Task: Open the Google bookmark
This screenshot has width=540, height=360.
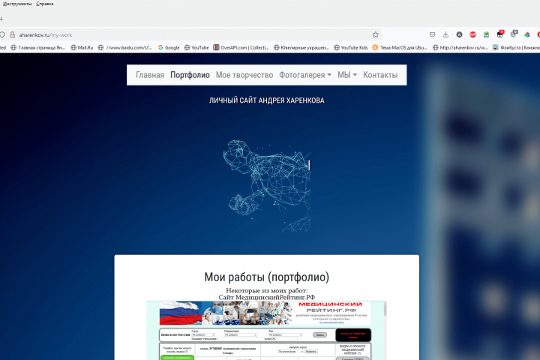Action: point(169,47)
